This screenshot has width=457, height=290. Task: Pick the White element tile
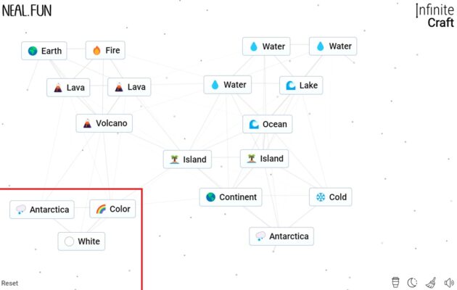[x=81, y=241]
